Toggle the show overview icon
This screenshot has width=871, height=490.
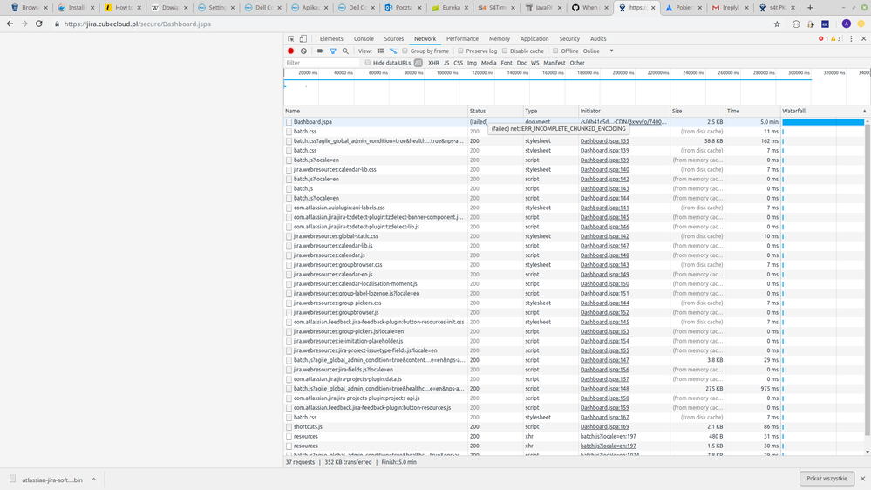(393, 51)
